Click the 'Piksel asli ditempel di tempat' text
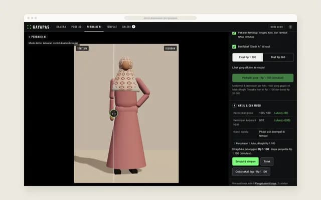This screenshot has width=321, height=200. point(272,133)
